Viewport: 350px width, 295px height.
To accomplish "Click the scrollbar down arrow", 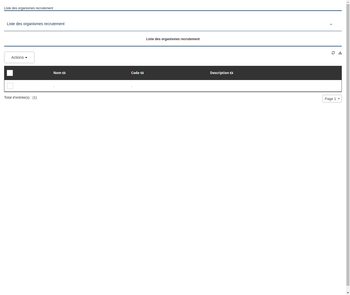I will (348, 293).
